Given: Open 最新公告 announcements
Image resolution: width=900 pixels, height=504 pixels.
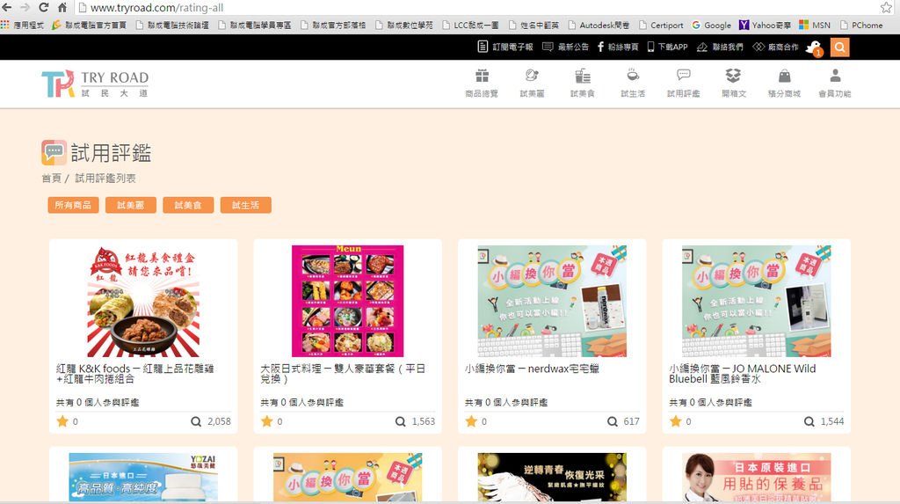Looking at the screenshot, I should pyautogui.click(x=565, y=47).
